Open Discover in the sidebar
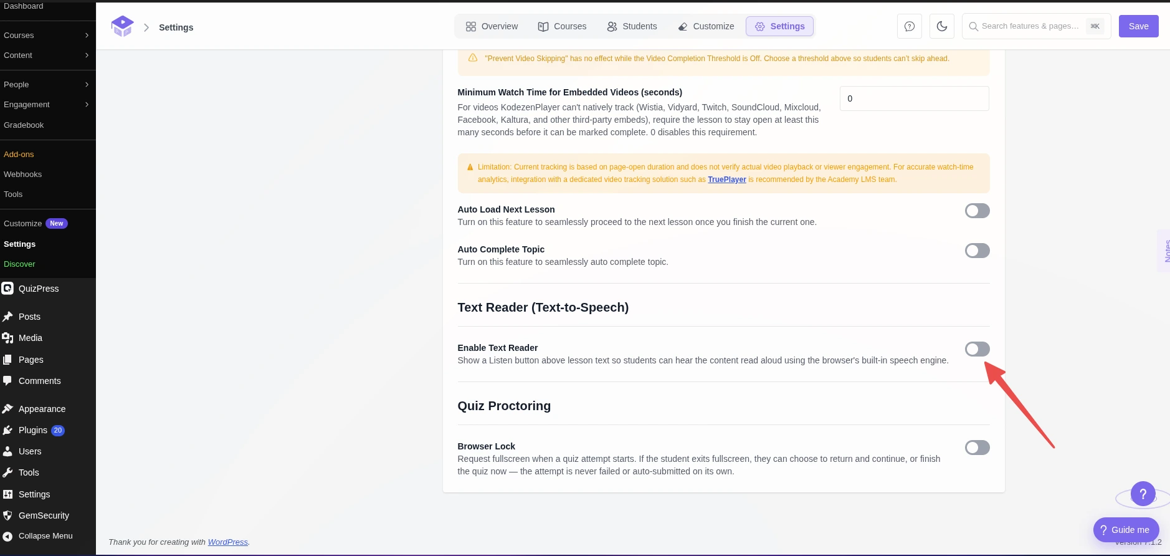The height and width of the screenshot is (556, 1170). (19, 264)
